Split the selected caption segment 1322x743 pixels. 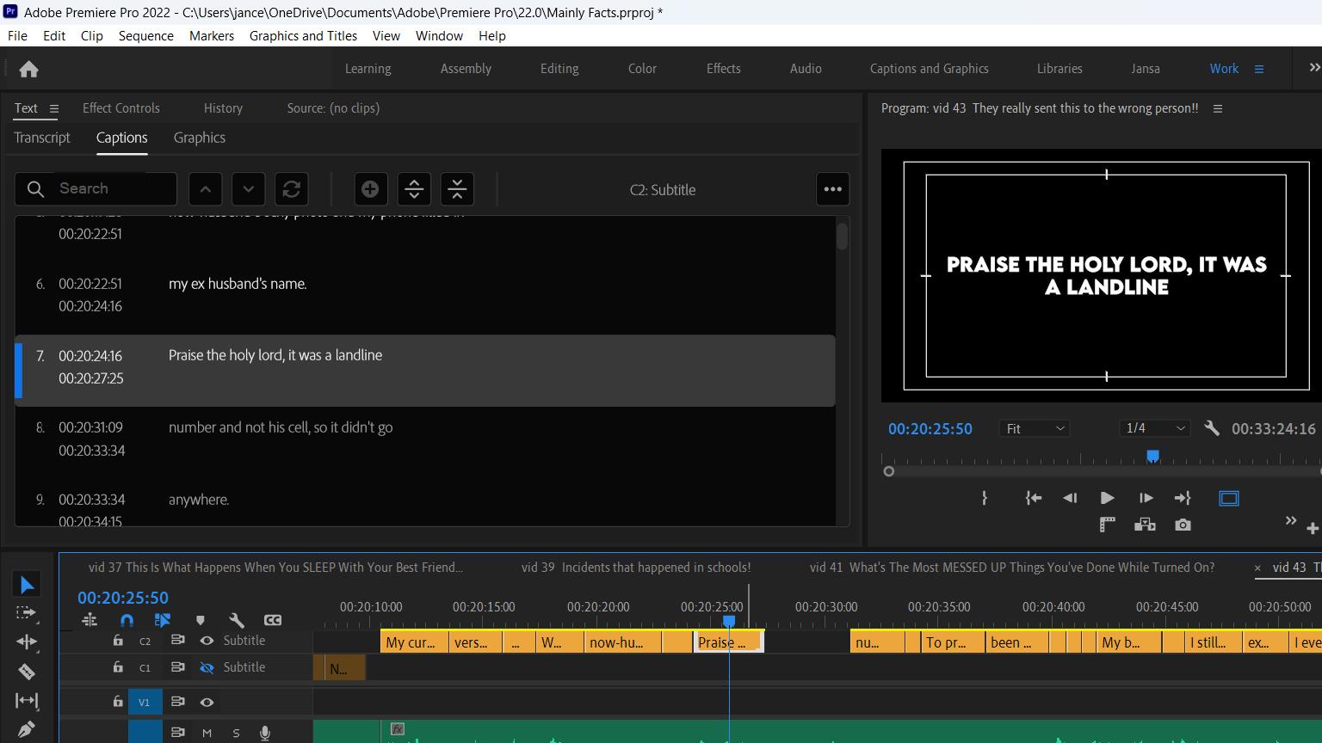click(x=414, y=189)
